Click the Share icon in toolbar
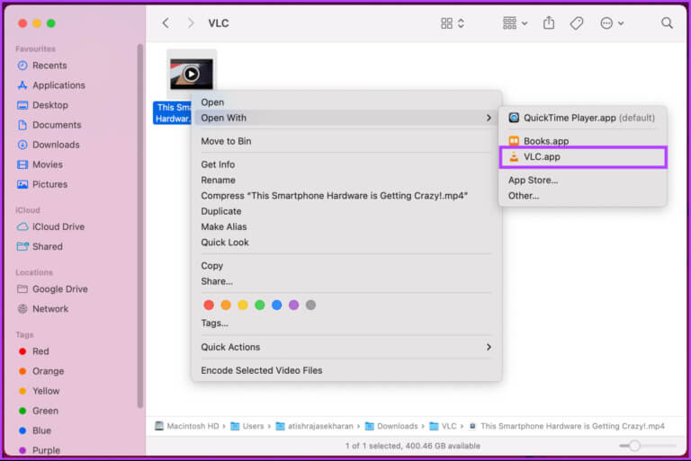 pos(549,23)
